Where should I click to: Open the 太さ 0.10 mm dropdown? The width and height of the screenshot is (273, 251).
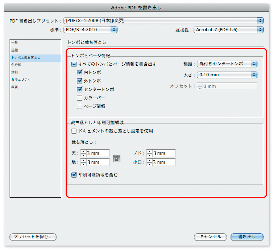[227, 75]
